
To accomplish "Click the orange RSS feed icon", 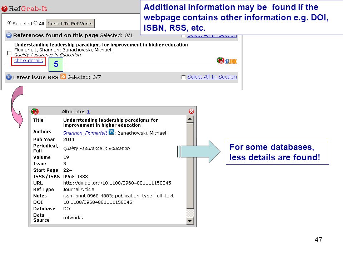I will click(x=63, y=76).
